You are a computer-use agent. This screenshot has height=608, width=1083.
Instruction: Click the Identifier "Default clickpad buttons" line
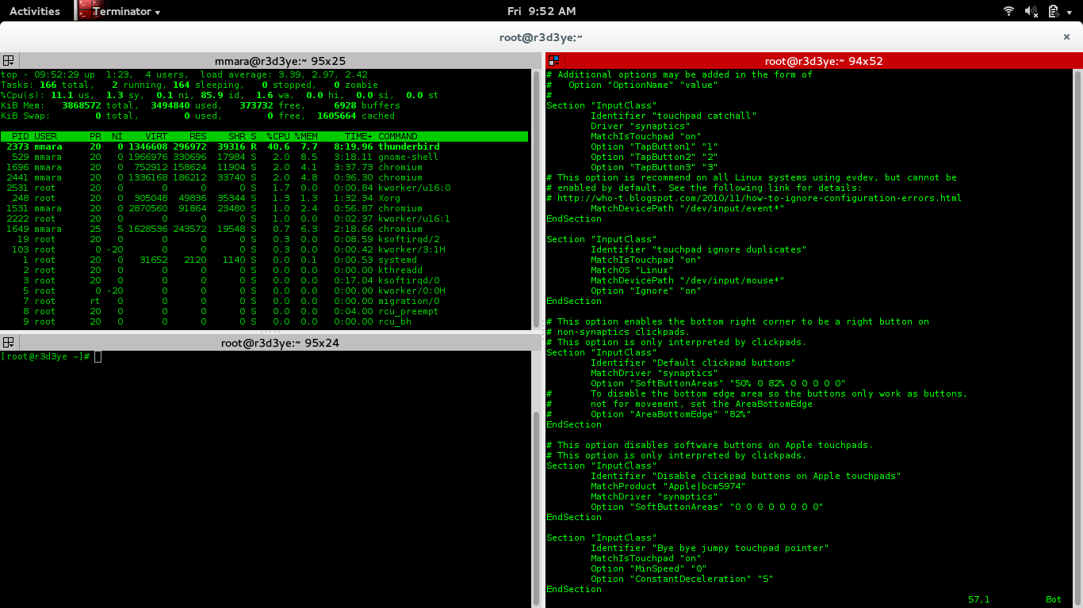pos(693,363)
